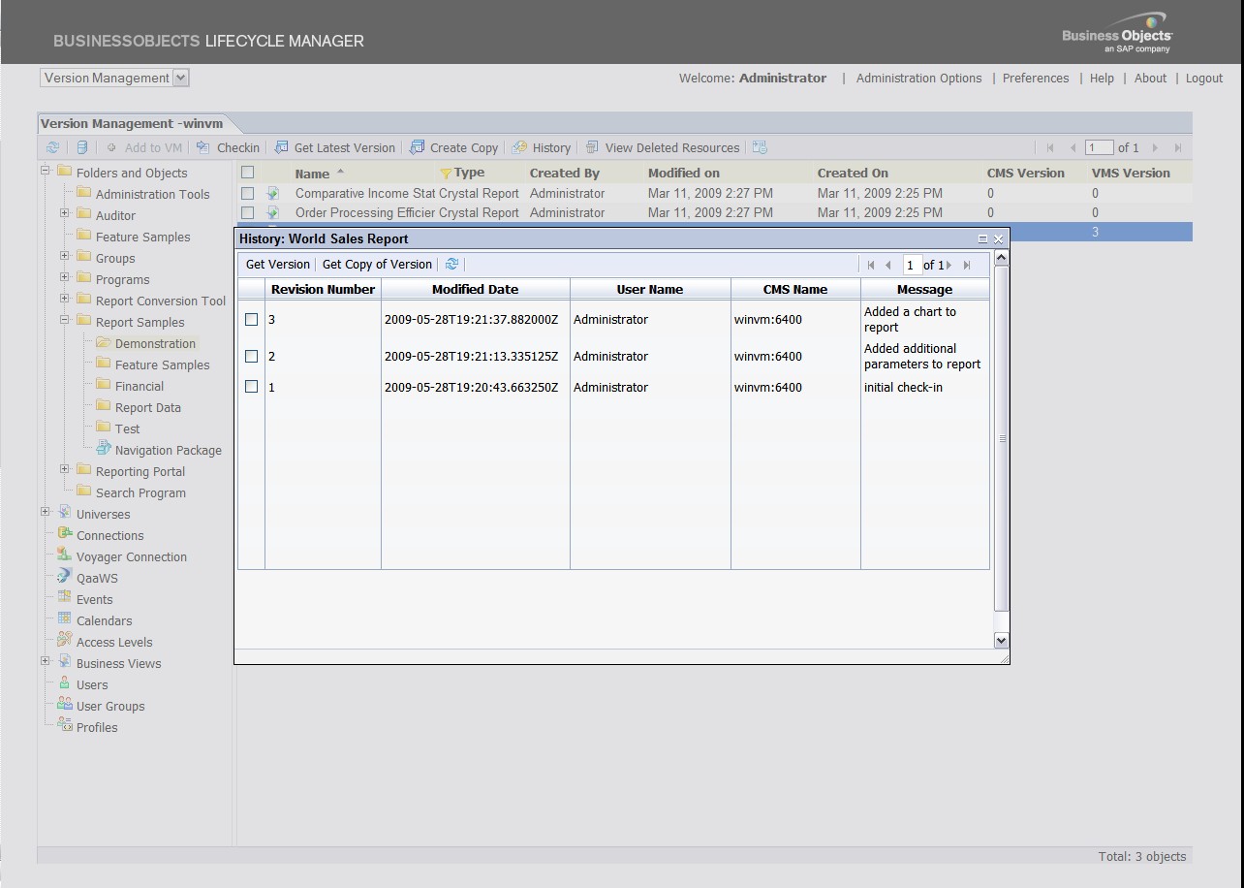
Task: Open the Help link
Action: [x=1102, y=79]
